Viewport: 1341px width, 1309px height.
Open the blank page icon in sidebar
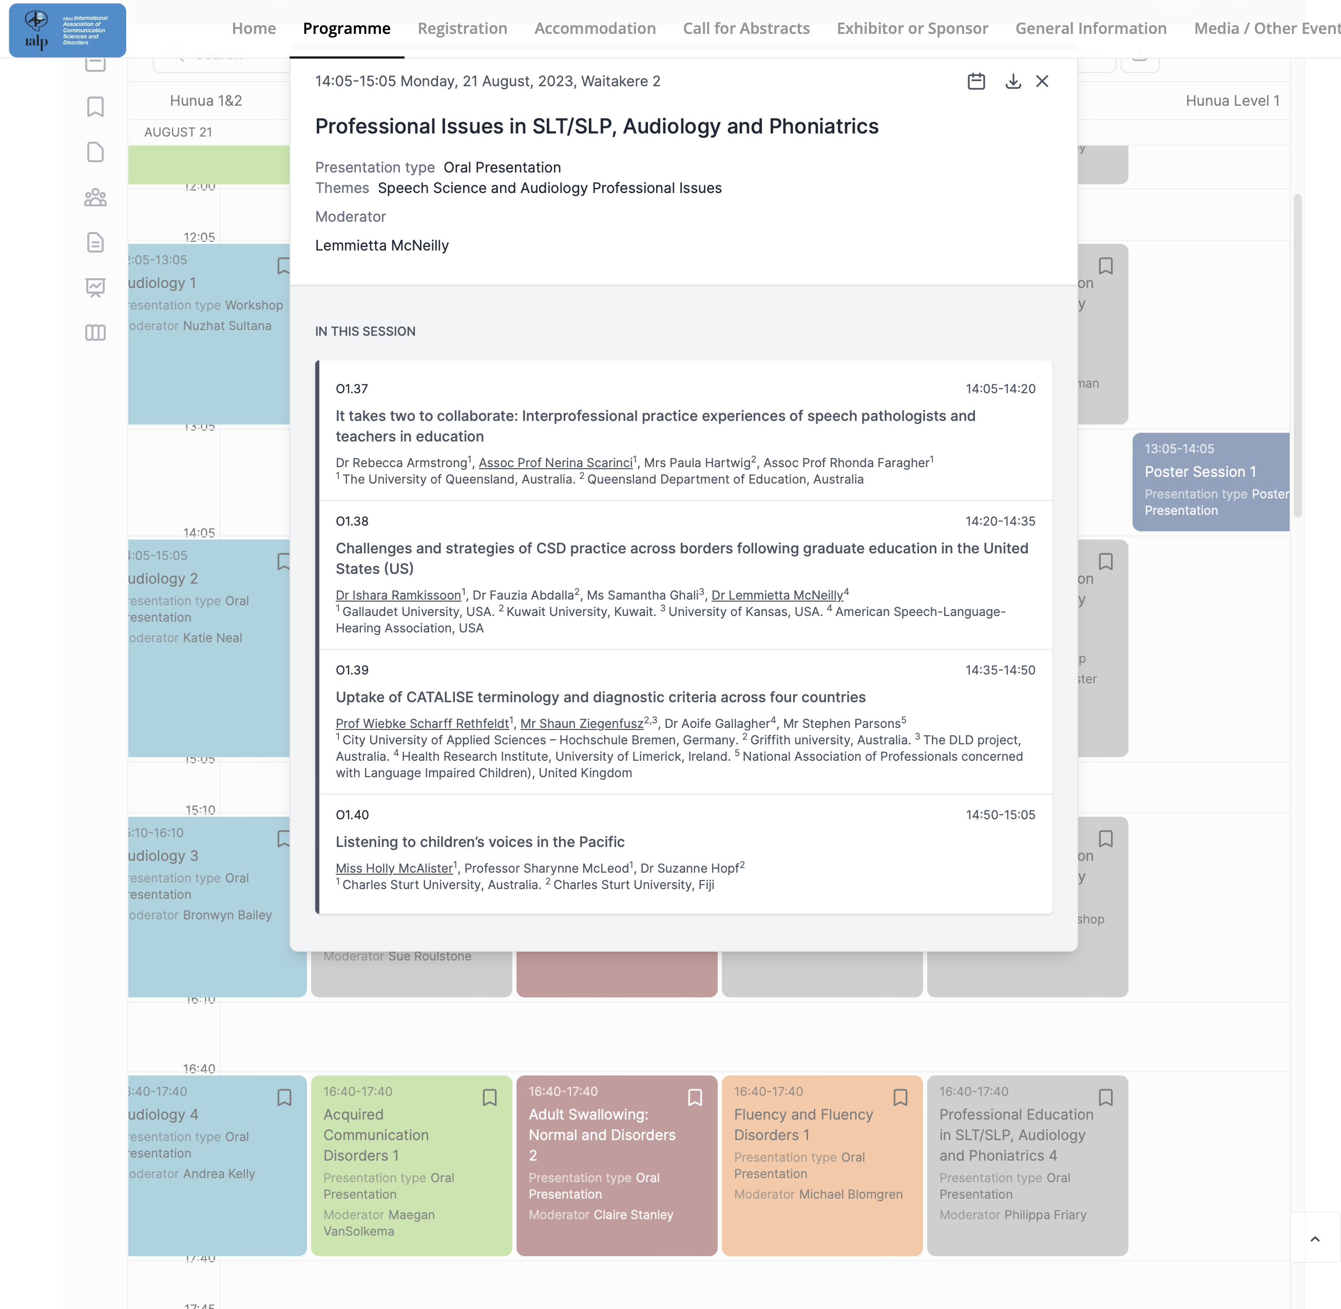click(x=95, y=152)
